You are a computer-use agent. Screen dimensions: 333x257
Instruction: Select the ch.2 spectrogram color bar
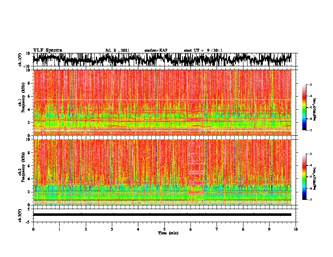coord(304,177)
